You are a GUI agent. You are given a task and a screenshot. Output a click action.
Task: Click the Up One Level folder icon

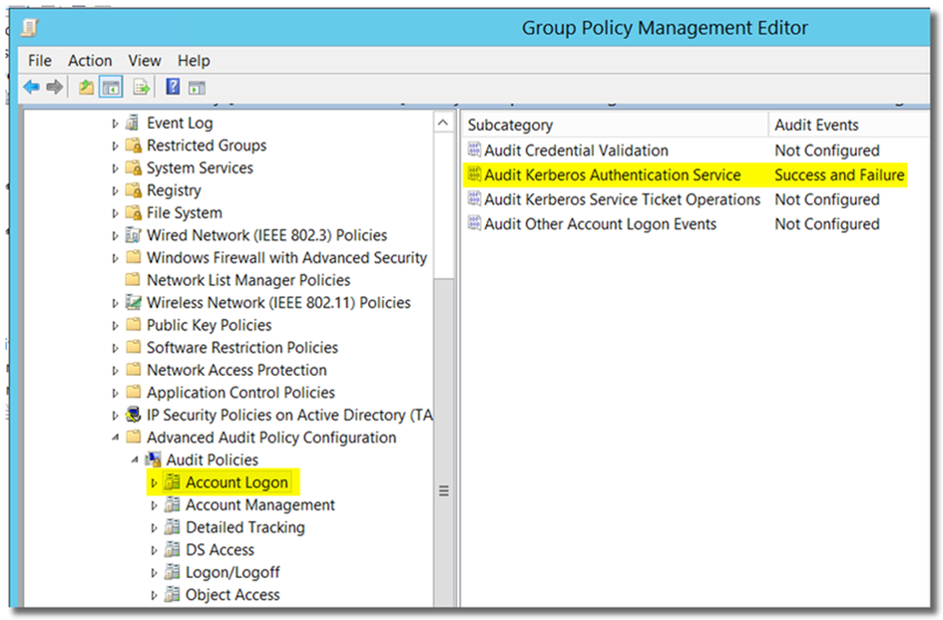pyautogui.click(x=87, y=88)
